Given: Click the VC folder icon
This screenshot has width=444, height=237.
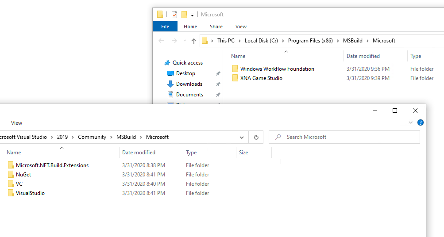Looking at the screenshot, I should point(11,184).
